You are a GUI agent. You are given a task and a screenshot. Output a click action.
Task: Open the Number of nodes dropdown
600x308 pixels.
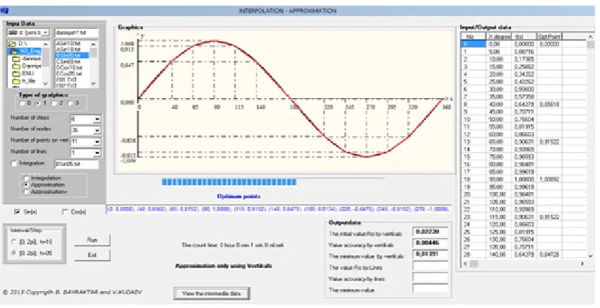[x=98, y=131]
